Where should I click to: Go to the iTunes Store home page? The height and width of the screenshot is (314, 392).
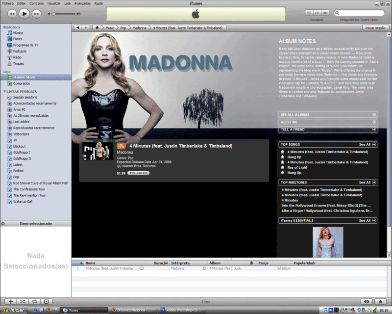click(x=97, y=27)
